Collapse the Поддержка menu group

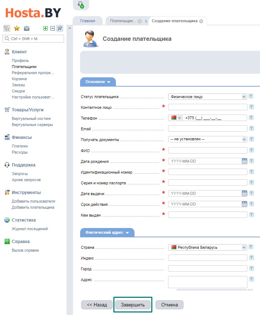[24, 165]
